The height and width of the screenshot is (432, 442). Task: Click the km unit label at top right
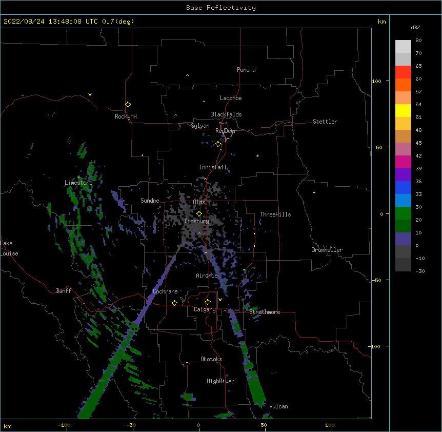381,22
